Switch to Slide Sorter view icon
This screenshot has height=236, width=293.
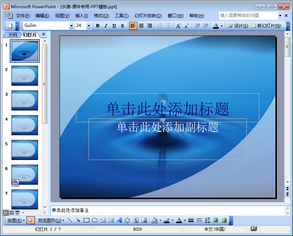click(11, 213)
